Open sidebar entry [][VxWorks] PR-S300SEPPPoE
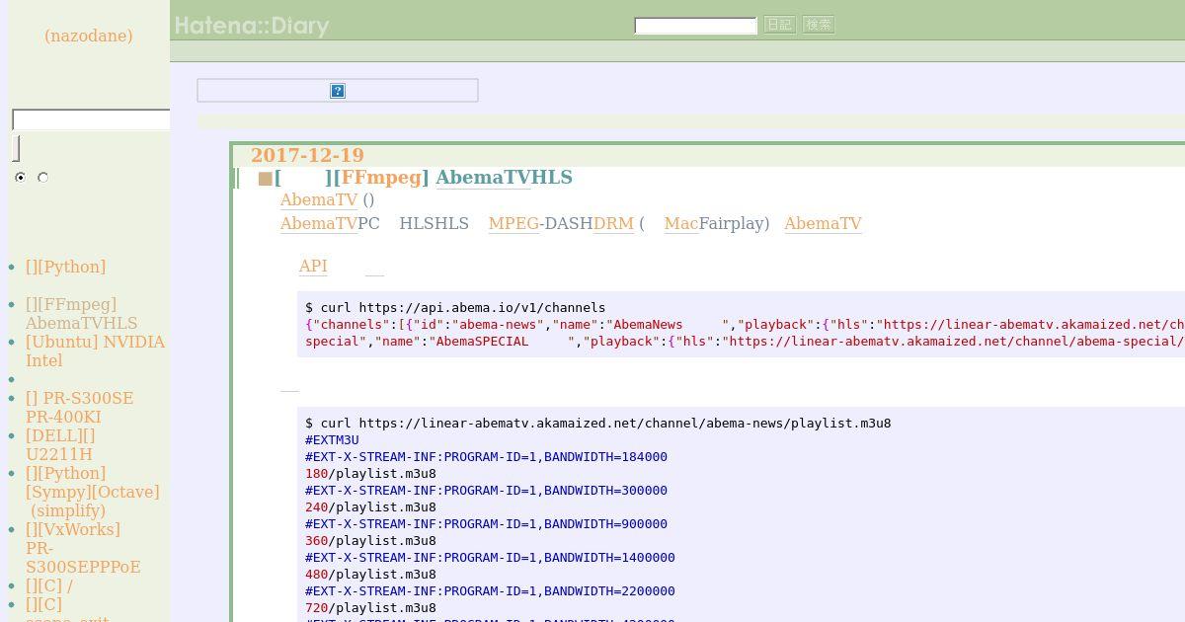 pos(83,548)
